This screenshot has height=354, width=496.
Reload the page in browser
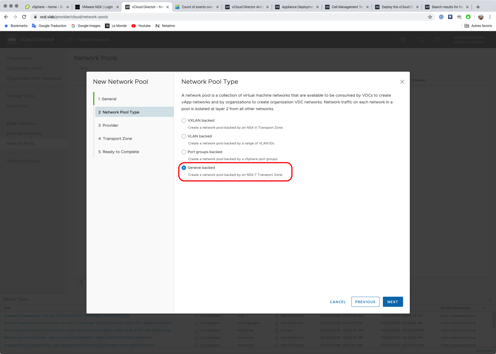click(24, 17)
